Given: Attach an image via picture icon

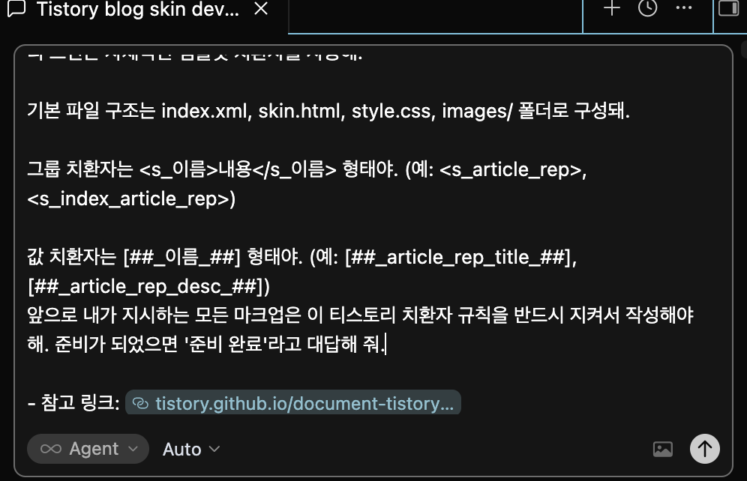Looking at the screenshot, I should pyautogui.click(x=663, y=449).
